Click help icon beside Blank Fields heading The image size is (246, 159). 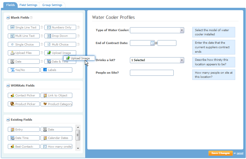(x=31, y=18)
